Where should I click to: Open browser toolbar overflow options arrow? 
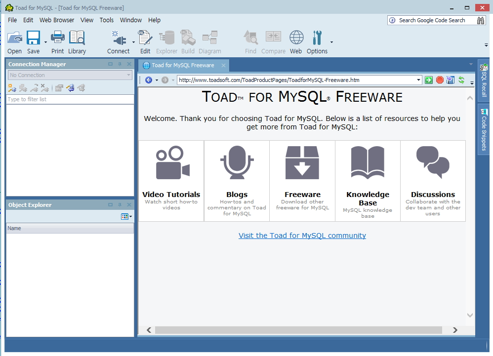tap(472, 82)
